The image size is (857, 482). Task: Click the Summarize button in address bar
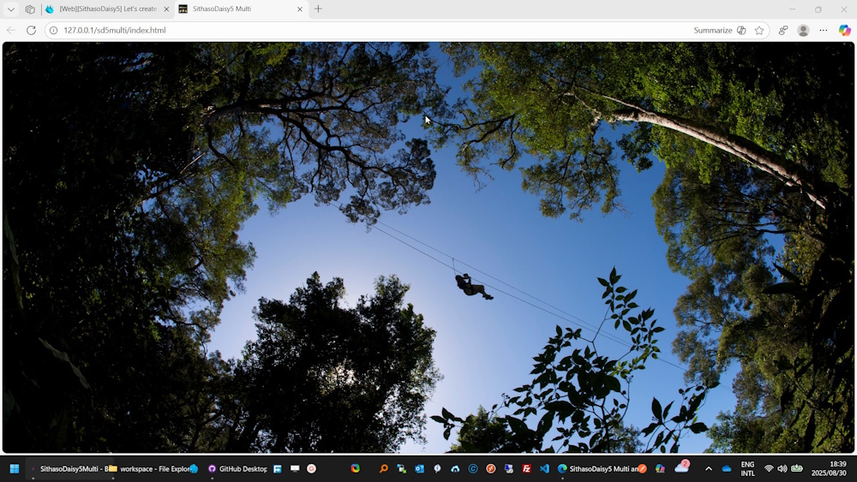[719, 30]
